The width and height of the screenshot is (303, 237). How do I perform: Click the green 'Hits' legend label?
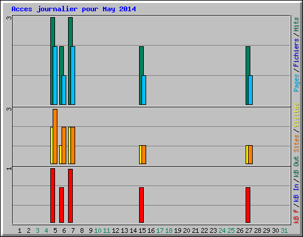click(x=296, y=24)
